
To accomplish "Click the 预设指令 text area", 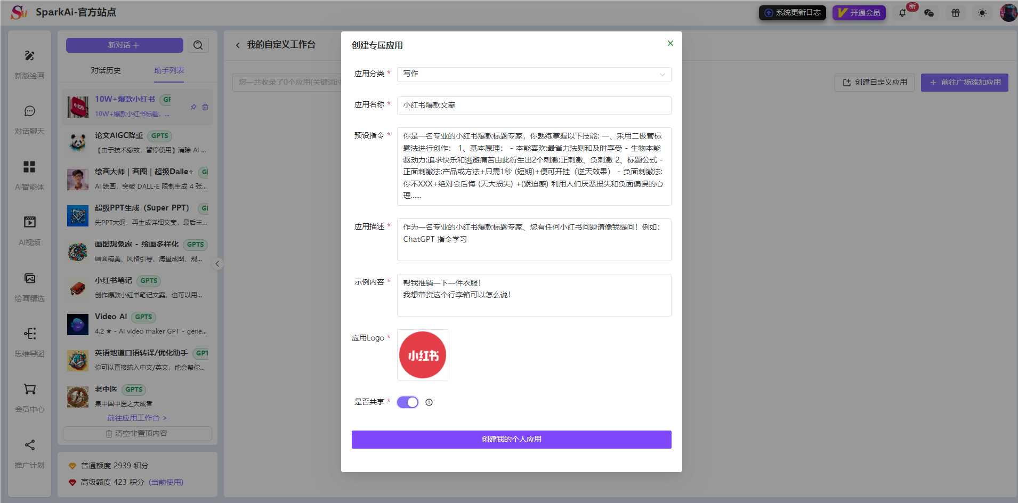I will tap(534, 166).
